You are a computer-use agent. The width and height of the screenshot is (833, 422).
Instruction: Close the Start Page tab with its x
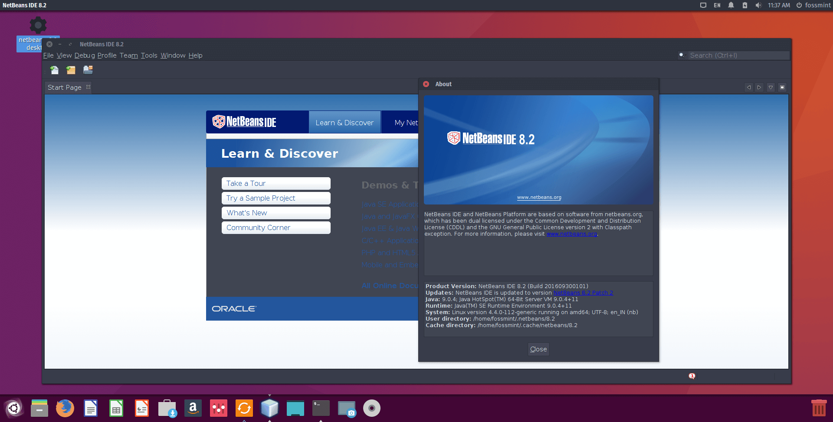click(89, 87)
